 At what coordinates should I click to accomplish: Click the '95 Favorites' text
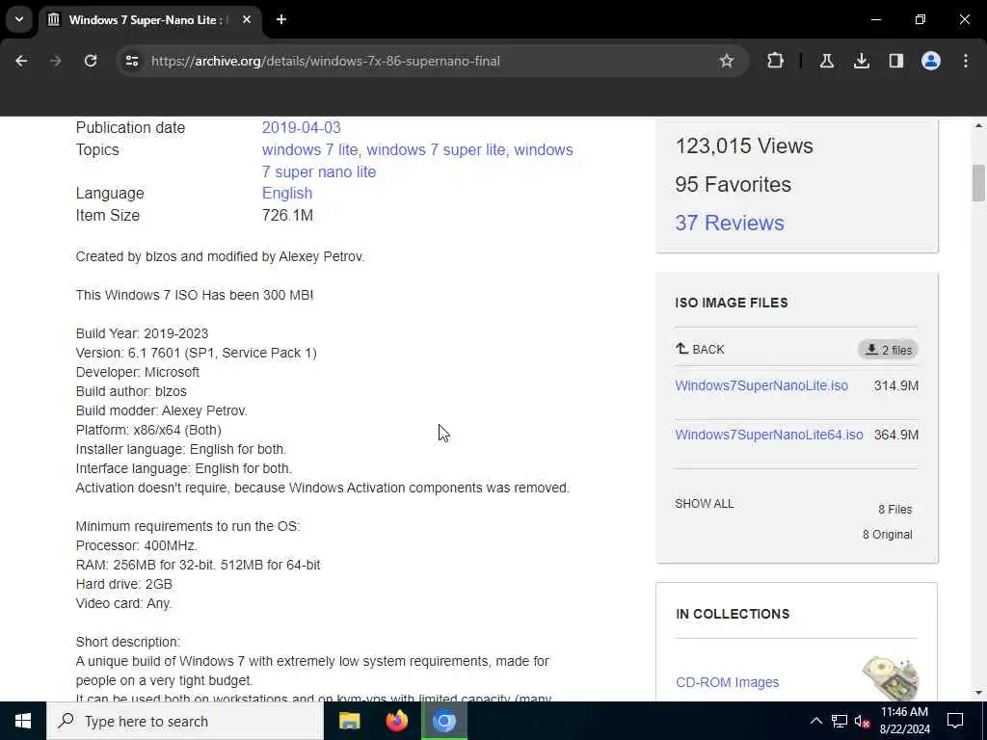click(733, 184)
